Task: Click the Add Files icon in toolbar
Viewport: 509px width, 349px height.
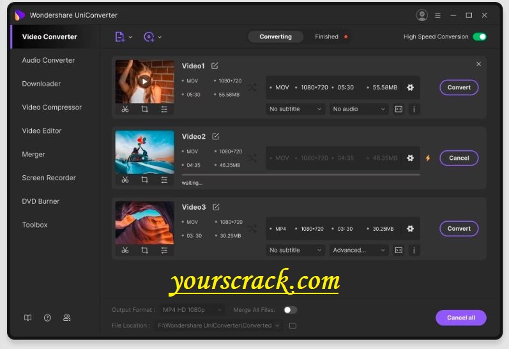Action: click(120, 36)
